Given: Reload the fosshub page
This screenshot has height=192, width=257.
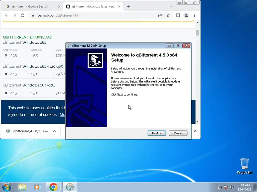Looking at the screenshot, I should [23, 15].
